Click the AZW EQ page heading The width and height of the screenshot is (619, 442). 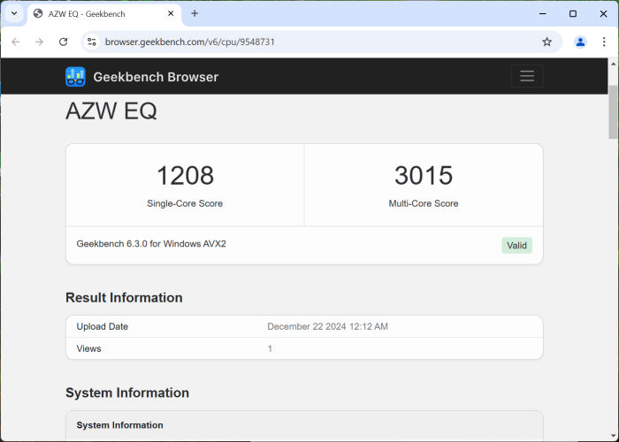pyautogui.click(x=111, y=110)
